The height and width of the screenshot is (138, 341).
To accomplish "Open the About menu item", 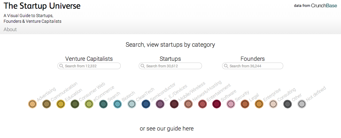I will tap(10, 29).
